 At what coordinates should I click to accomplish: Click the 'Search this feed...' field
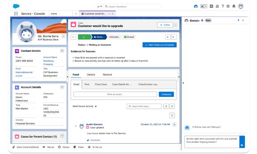[x=144, y=106]
